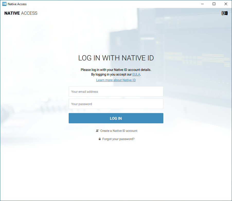The width and height of the screenshot is (232, 201).
Task: Maximize the Native Access window
Action: click(214, 4)
